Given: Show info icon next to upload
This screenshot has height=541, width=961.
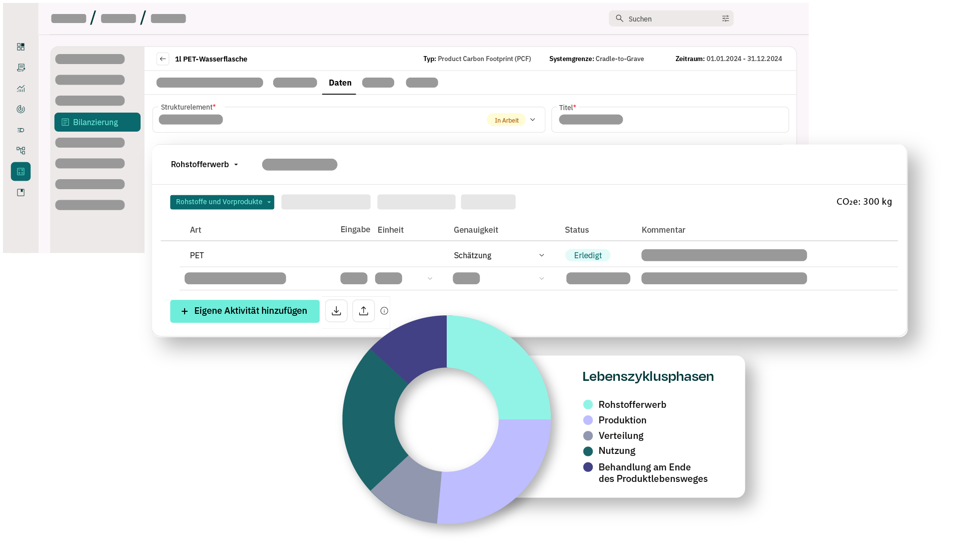Looking at the screenshot, I should pos(384,311).
